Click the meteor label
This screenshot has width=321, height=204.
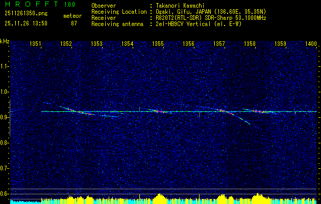pyautogui.click(x=72, y=16)
